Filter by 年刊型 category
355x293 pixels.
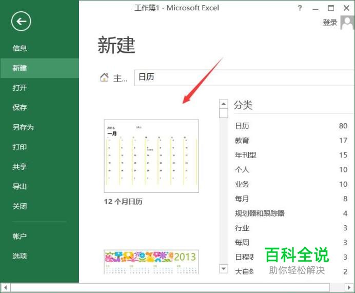click(291, 155)
